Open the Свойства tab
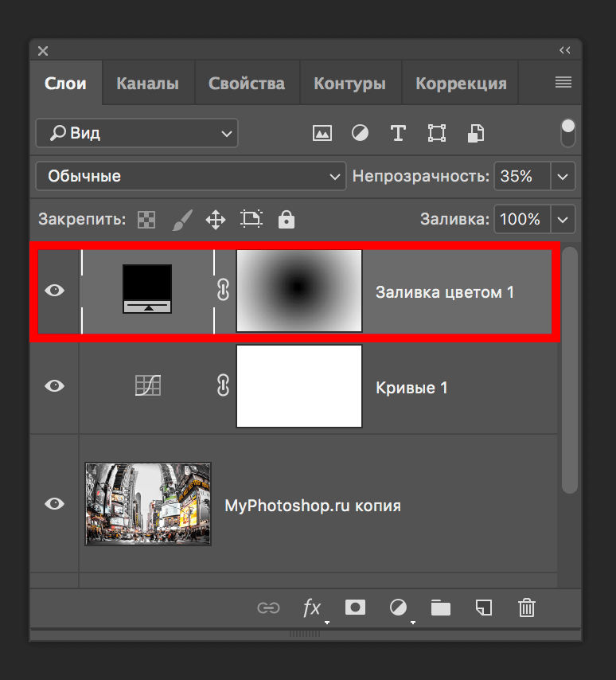This screenshot has height=680, width=616. (x=247, y=84)
